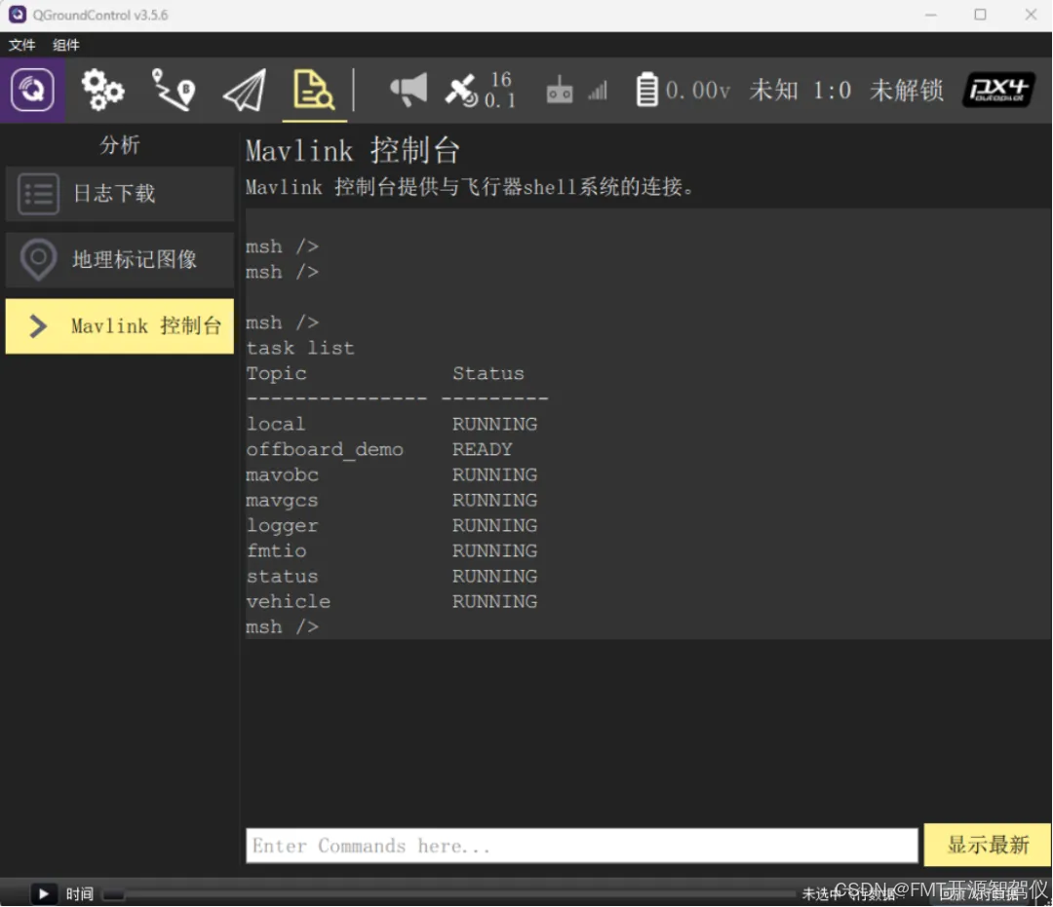Switch to Fly view paper plane icon

click(x=245, y=90)
